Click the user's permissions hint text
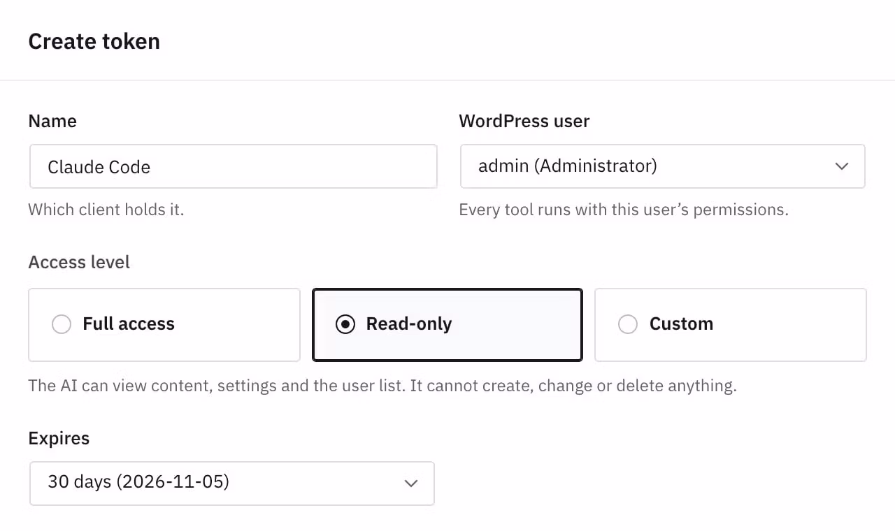The width and height of the screenshot is (895, 531). (x=624, y=210)
